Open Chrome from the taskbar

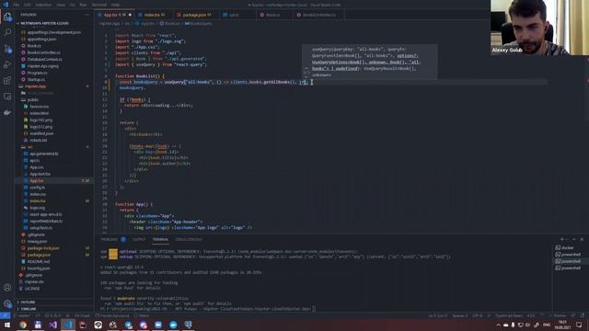(22, 325)
